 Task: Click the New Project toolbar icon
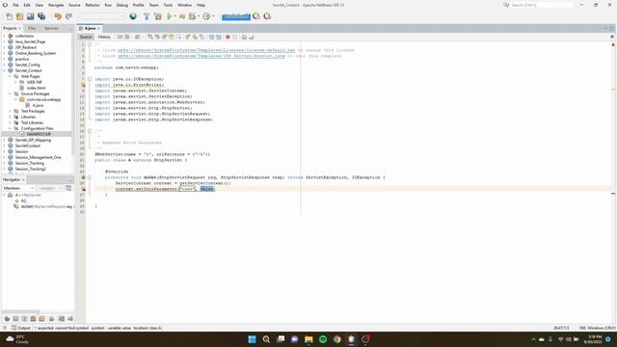click(19, 16)
